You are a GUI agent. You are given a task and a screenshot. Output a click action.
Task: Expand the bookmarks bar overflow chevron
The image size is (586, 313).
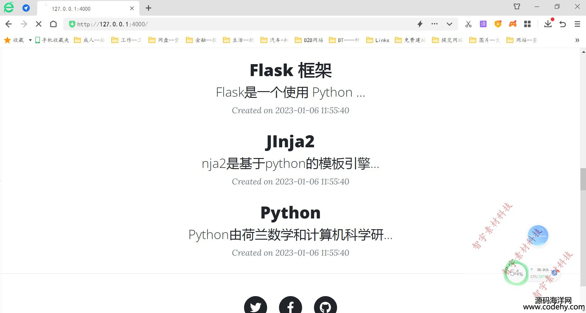577,40
